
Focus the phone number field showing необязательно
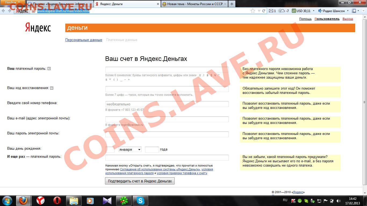click(167, 104)
